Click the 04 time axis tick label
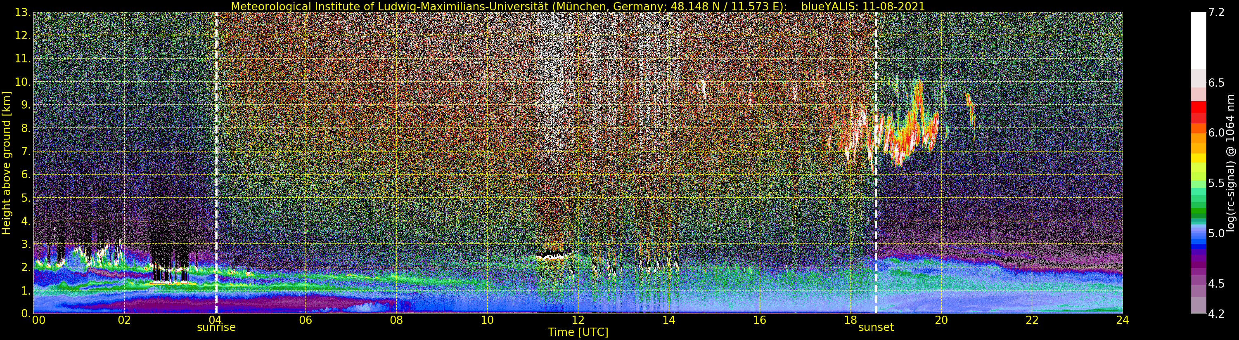 pyautogui.click(x=216, y=320)
